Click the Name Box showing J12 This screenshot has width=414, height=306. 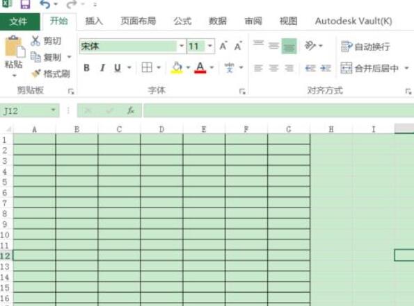point(29,111)
